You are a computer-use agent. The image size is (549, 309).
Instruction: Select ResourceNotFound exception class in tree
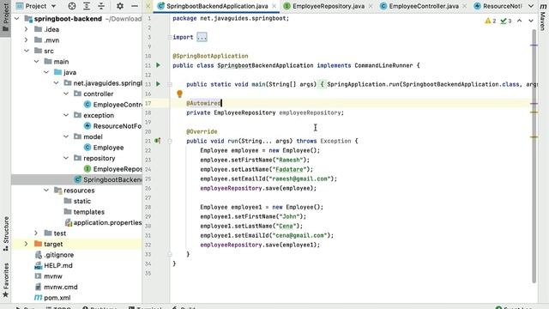(x=112, y=126)
